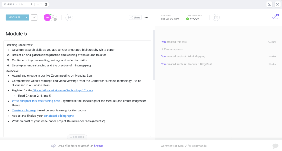Open the Create a mindmap link
The image size is (282, 151).
[24, 110]
